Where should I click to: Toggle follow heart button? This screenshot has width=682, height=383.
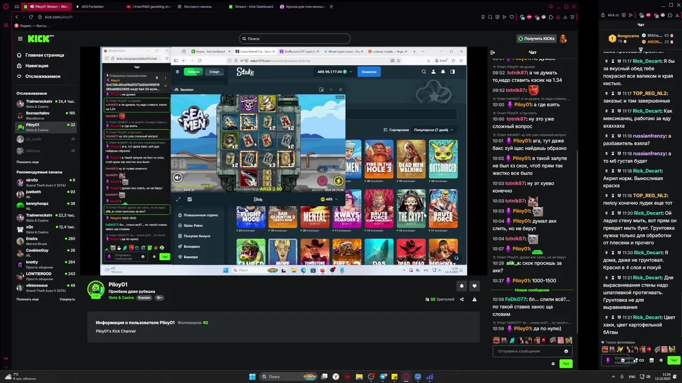coord(474,286)
